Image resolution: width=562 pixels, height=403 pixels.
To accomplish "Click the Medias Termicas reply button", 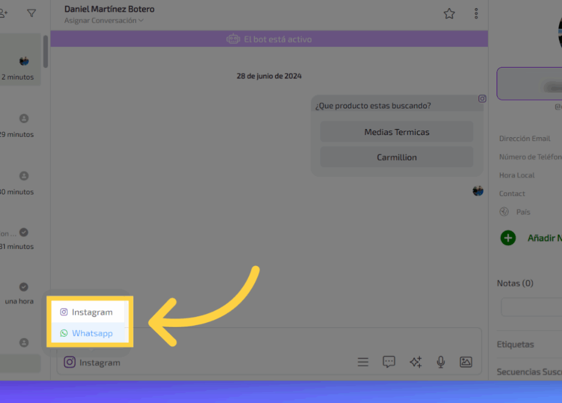I will (x=396, y=132).
